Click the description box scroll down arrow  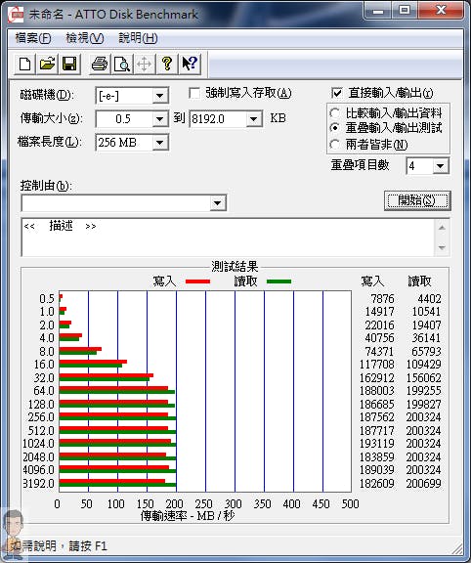point(442,247)
